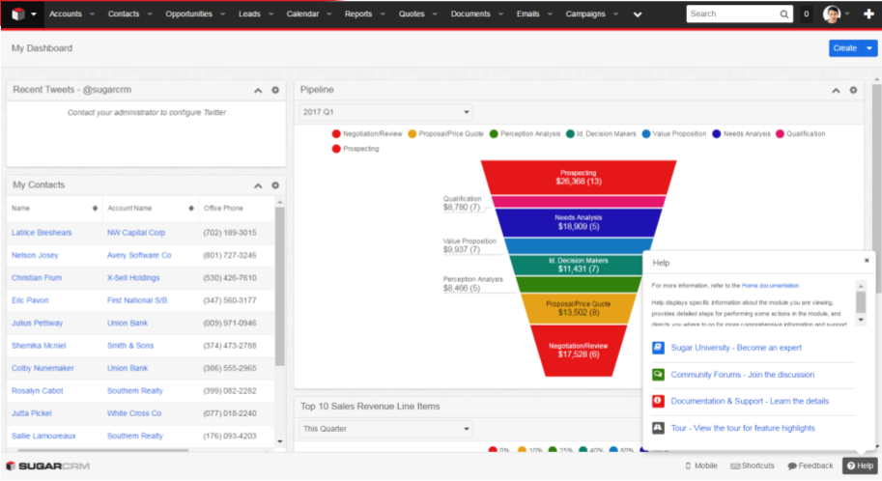Click the SugarCRM footer logo
The width and height of the screenshot is (882, 481).
point(47,466)
